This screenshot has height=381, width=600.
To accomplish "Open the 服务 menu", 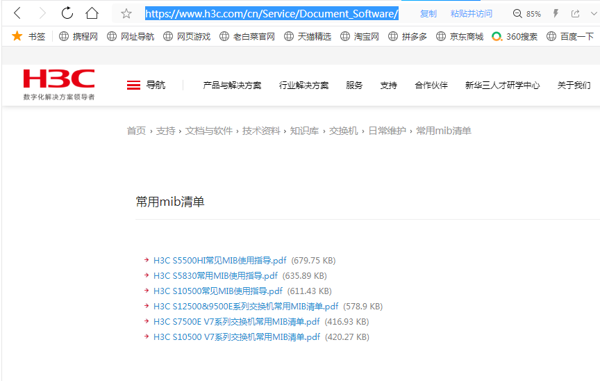I will pyautogui.click(x=354, y=85).
